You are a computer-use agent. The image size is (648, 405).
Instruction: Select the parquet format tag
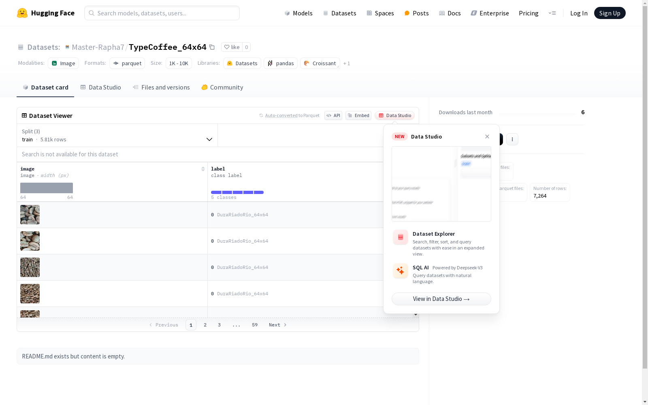[x=127, y=63]
